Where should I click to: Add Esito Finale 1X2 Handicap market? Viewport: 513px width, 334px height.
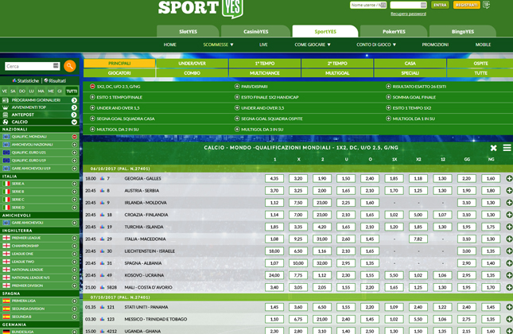click(237, 97)
